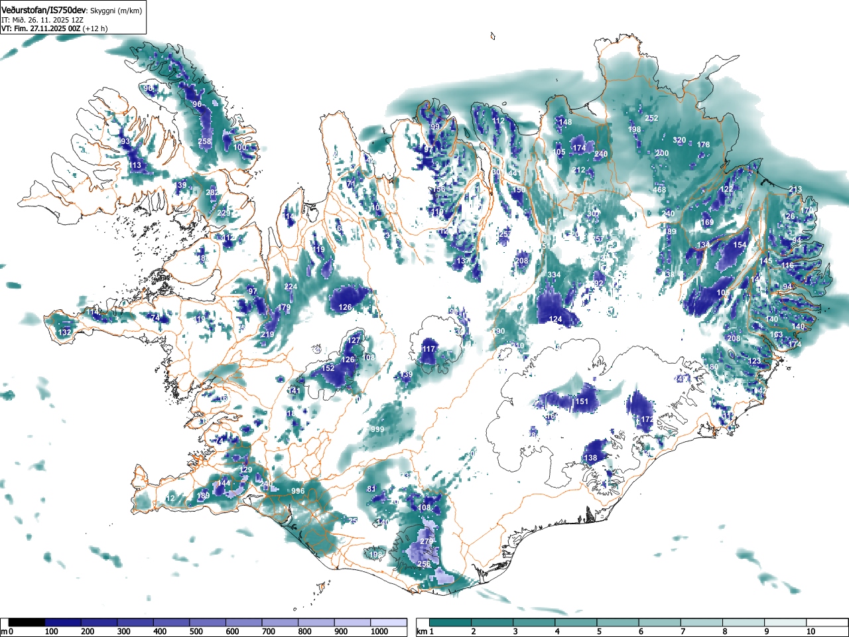This screenshot has height=637, width=849.
Task: Click the map value 213 on the northeast coast
Action: click(795, 189)
